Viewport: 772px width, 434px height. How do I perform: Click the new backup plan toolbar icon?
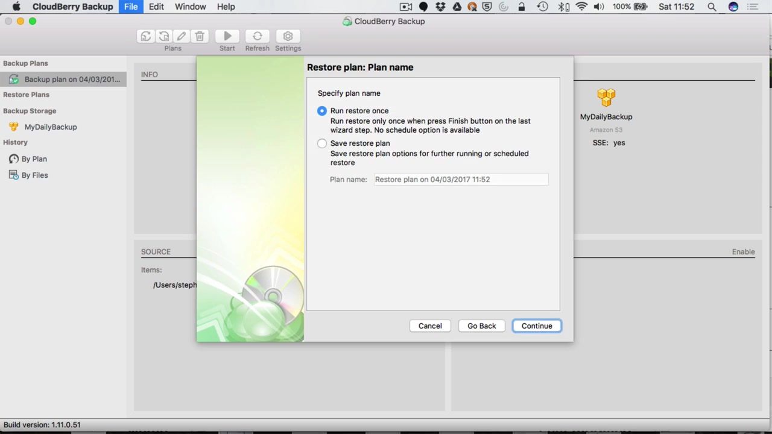pyautogui.click(x=145, y=36)
